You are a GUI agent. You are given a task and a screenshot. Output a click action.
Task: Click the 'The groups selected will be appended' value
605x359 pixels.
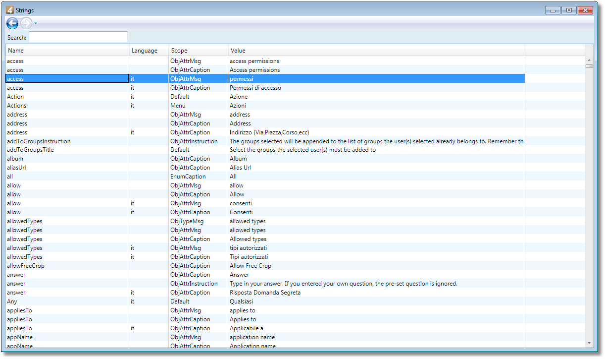click(376, 141)
